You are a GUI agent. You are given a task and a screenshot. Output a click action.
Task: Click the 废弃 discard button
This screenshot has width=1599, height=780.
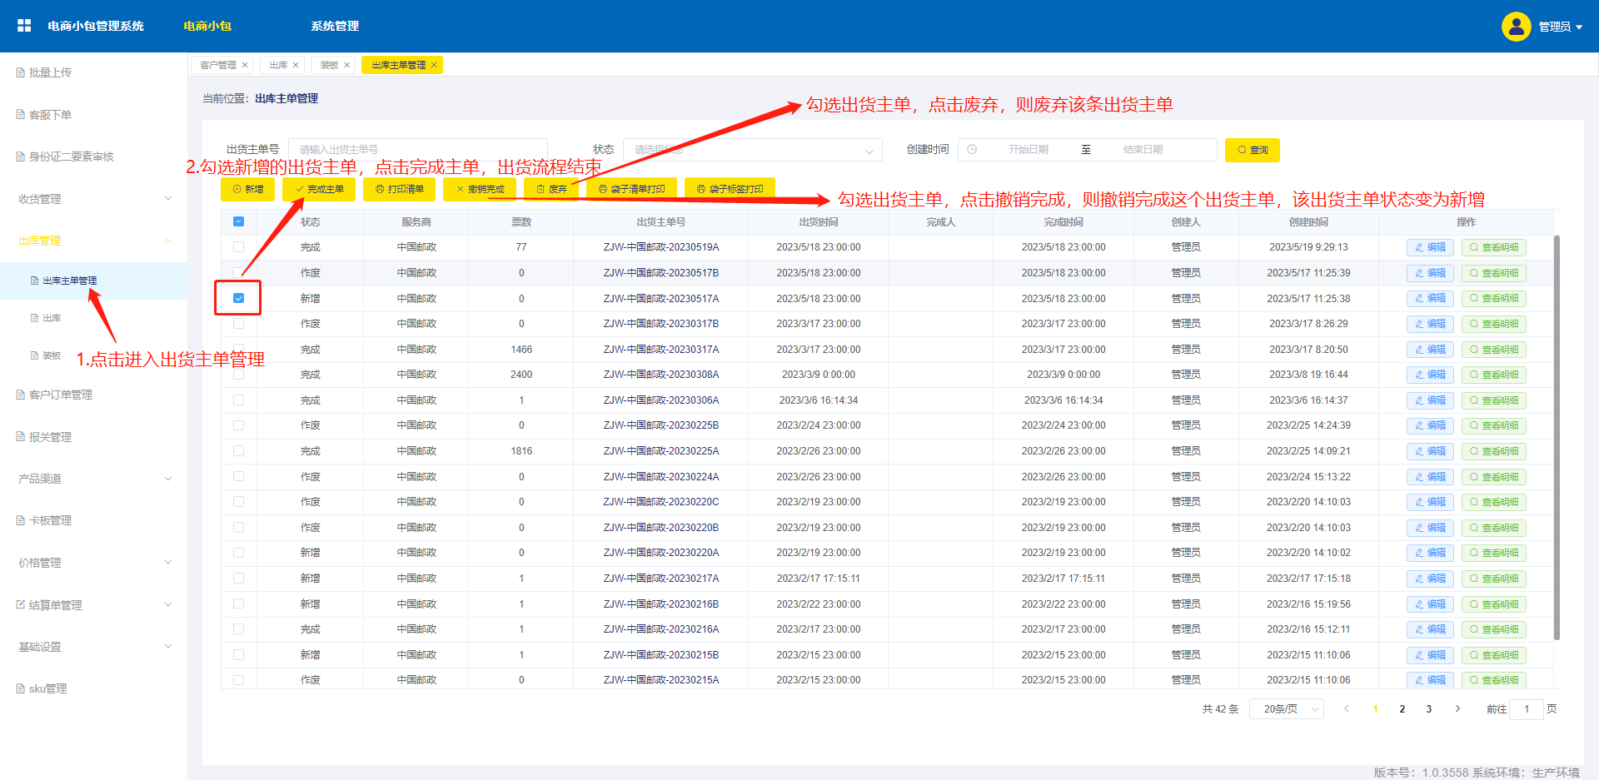coord(550,189)
